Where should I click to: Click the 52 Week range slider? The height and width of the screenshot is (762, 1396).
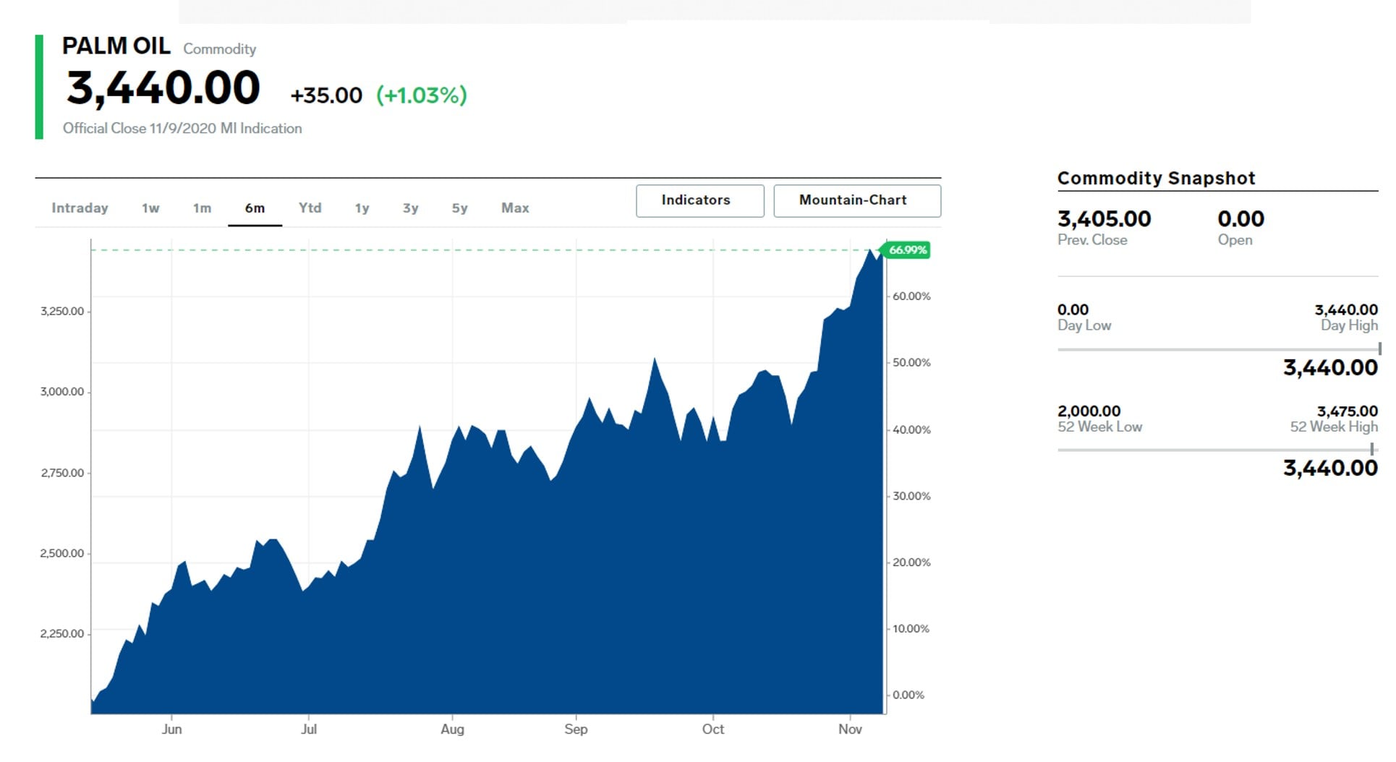click(1219, 450)
